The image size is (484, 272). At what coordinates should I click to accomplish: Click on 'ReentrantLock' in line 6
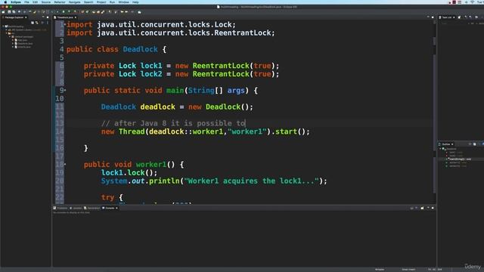[x=221, y=66]
